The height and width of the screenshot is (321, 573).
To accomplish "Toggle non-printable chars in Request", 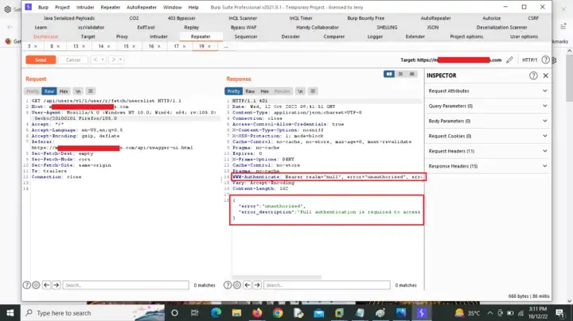I will (x=78, y=91).
